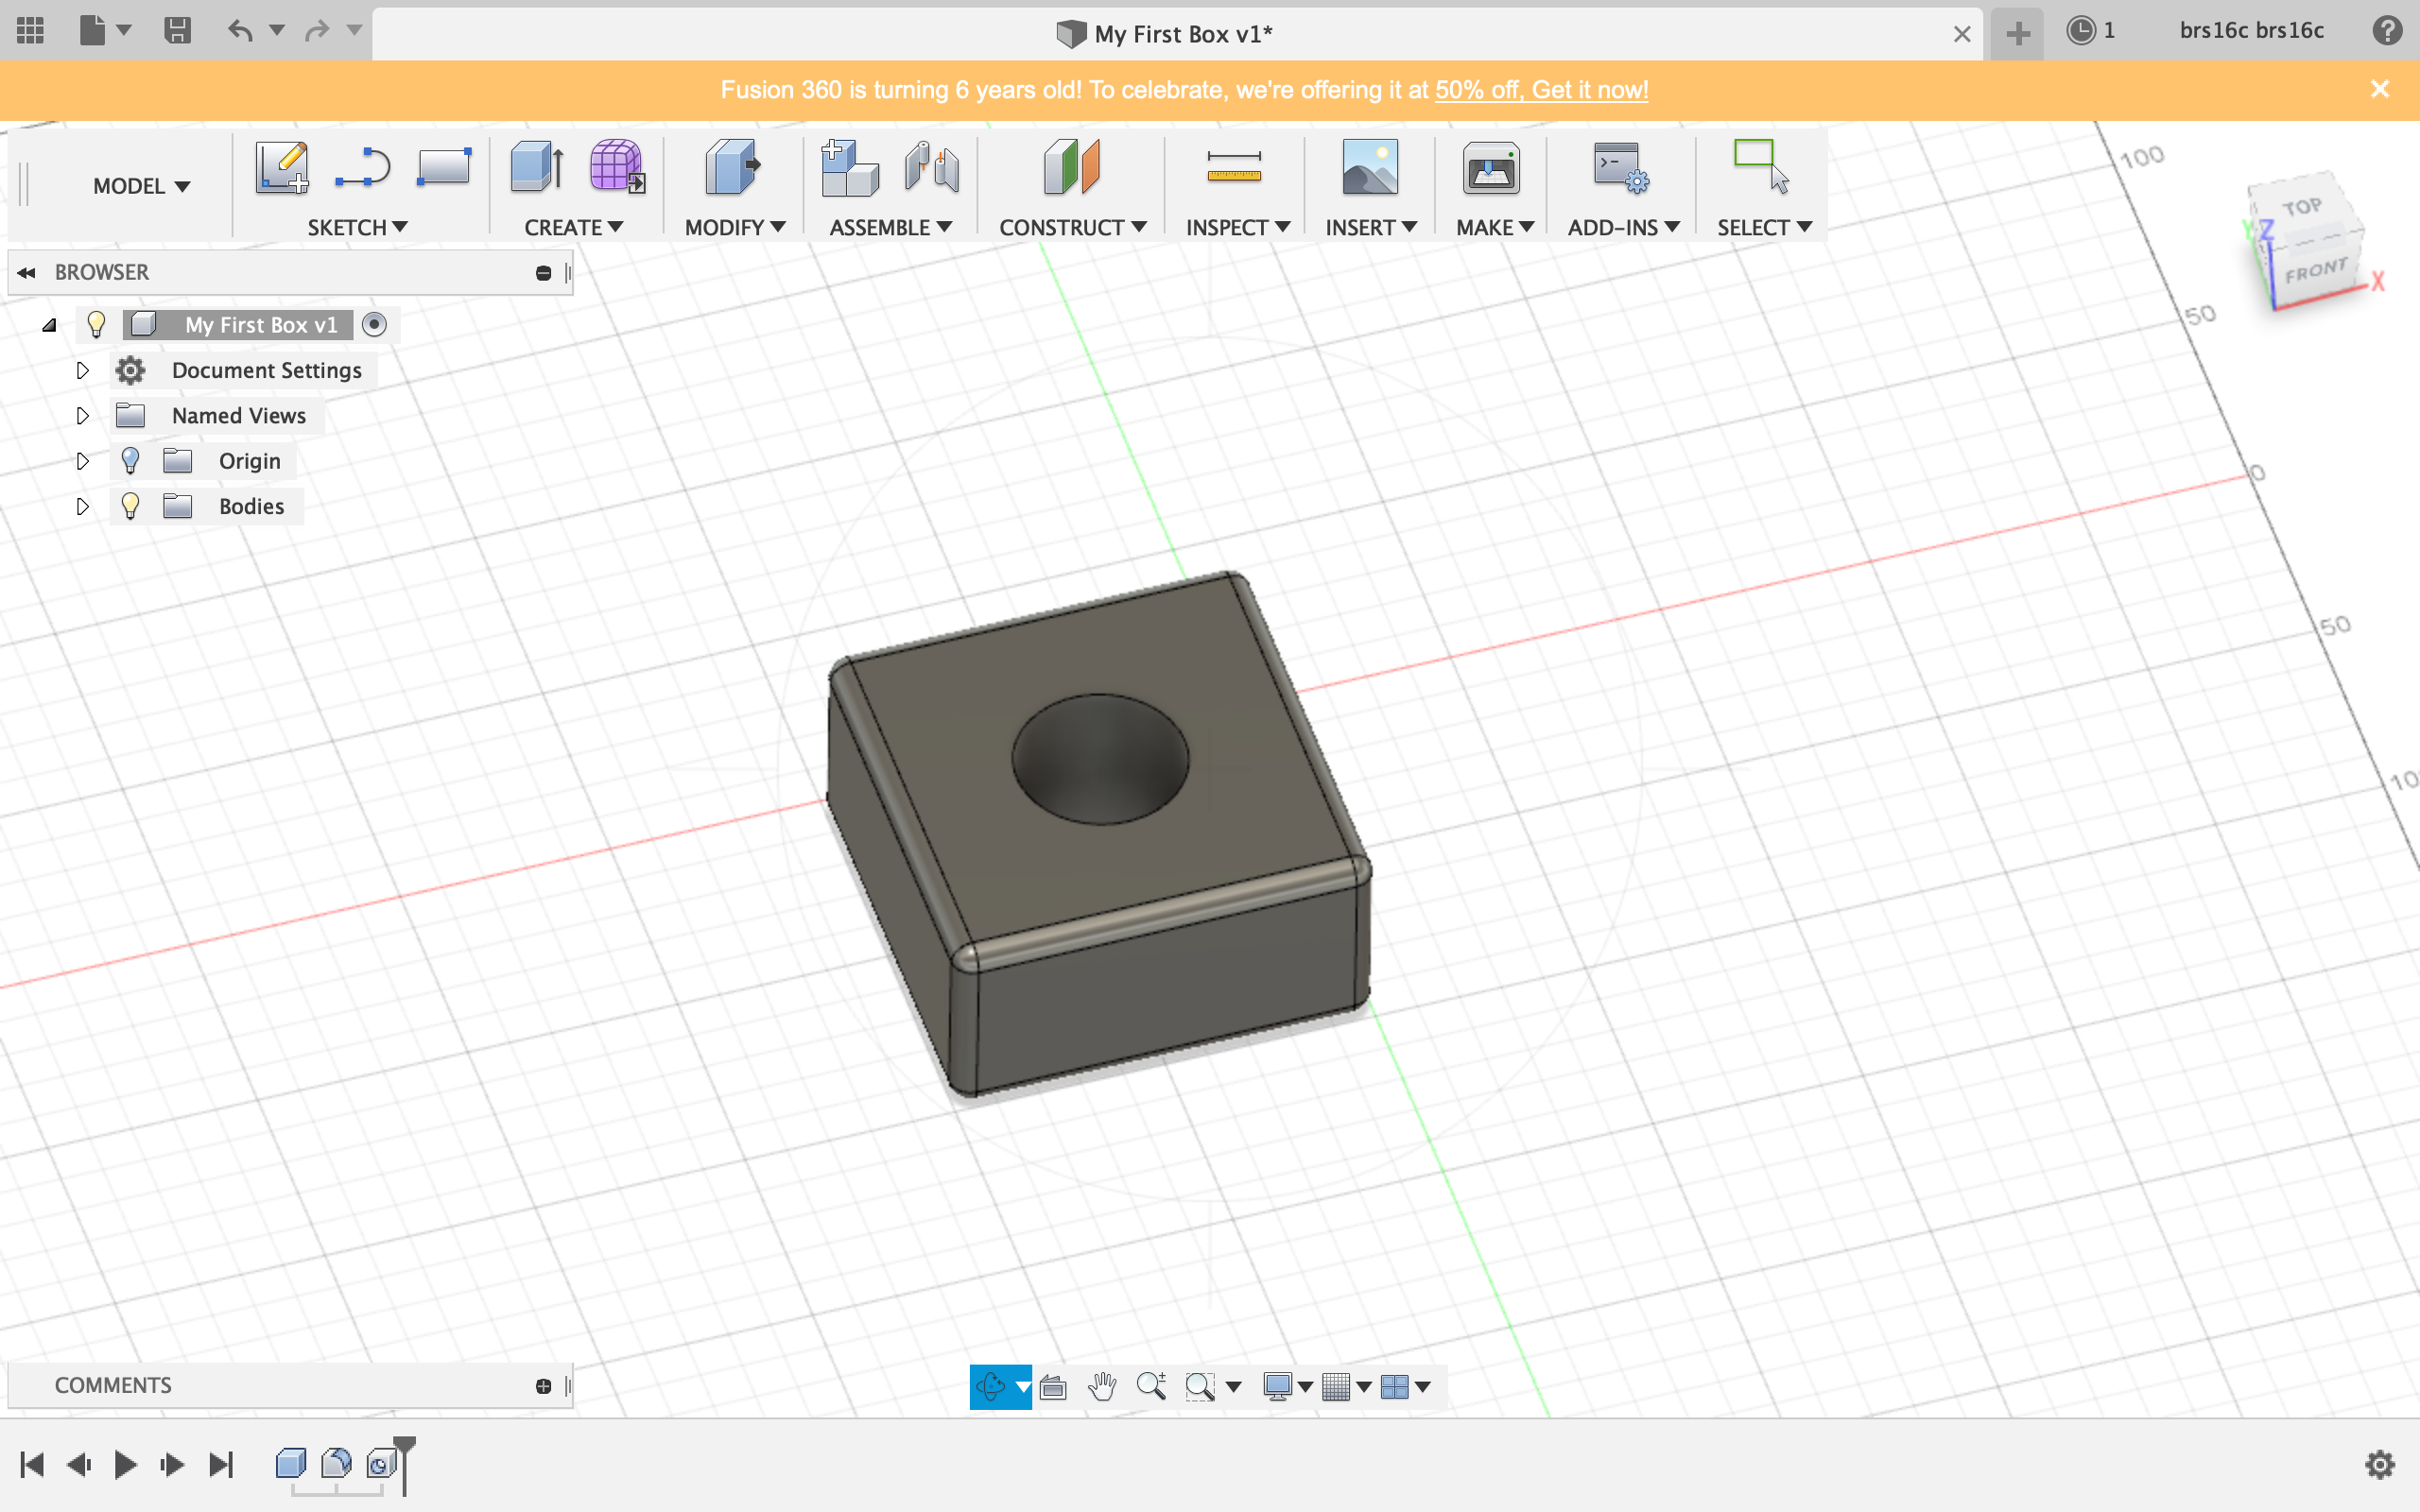Open the Create Form sculpt icon
Image resolution: width=2420 pixels, height=1512 pixels.
pyautogui.click(x=616, y=167)
